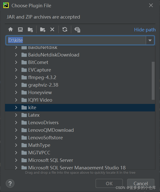
Task: Click the Project directory icon
Action: coord(30,30)
